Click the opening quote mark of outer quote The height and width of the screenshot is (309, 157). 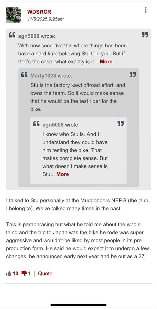pos(12,35)
